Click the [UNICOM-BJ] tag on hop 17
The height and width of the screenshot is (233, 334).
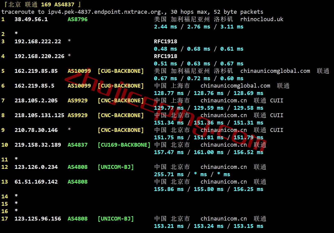point(116,219)
